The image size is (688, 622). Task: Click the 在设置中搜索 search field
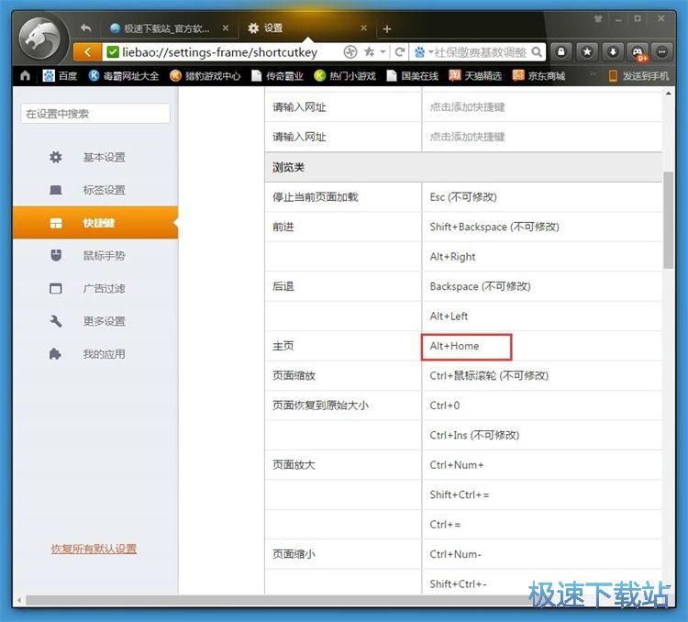click(95, 114)
